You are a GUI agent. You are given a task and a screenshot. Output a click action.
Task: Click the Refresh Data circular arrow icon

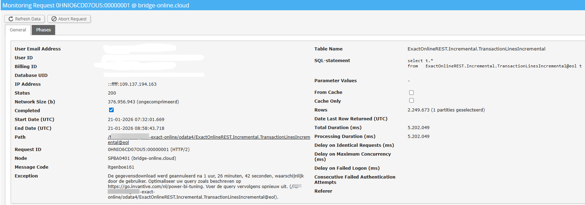[11, 19]
